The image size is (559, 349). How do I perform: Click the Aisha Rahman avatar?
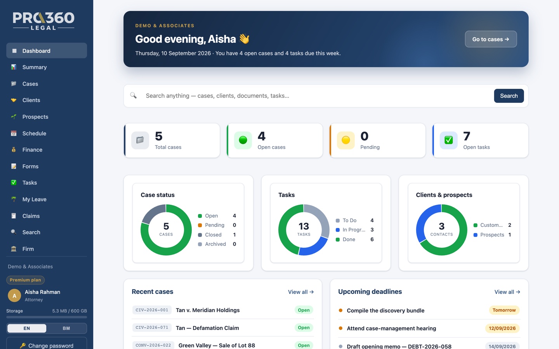click(x=14, y=295)
